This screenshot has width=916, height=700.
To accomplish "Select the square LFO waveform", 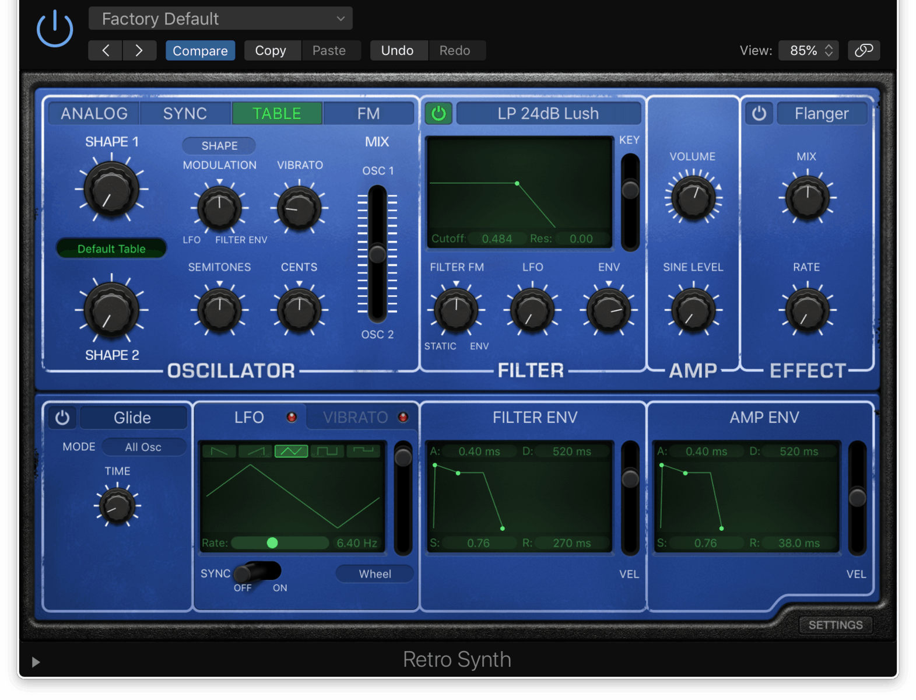I will coord(327,451).
